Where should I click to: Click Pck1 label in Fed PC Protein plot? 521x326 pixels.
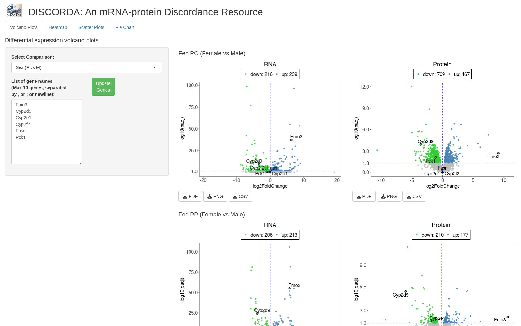coord(430,161)
